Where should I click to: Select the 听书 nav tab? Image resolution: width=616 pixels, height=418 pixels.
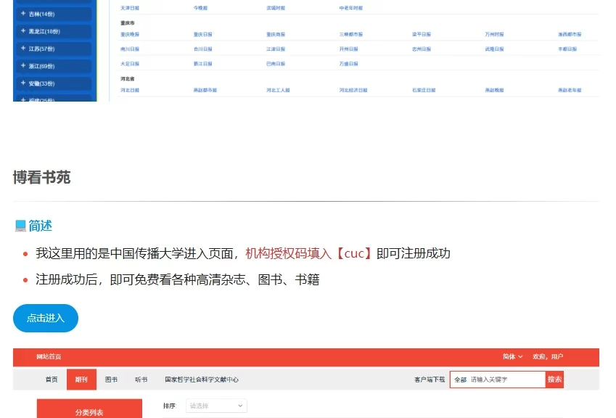(x=141, y=380)
